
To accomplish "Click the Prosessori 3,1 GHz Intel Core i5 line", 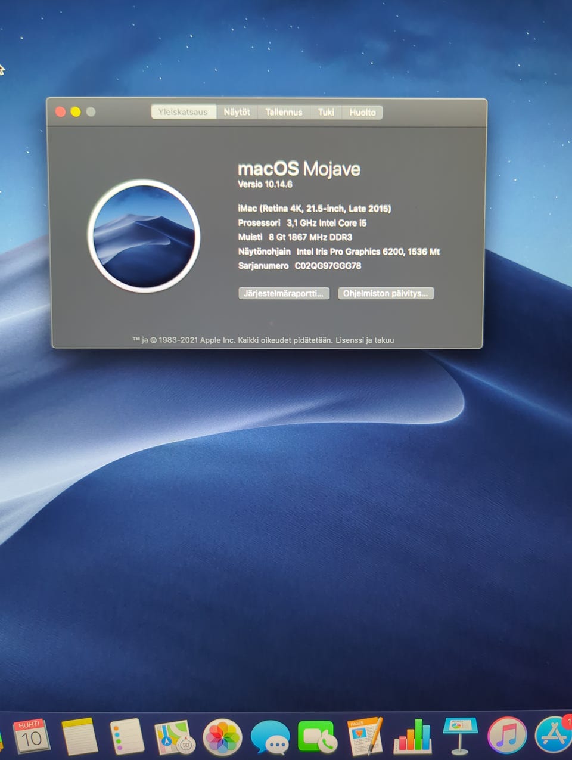I will (x=302, y=223).
